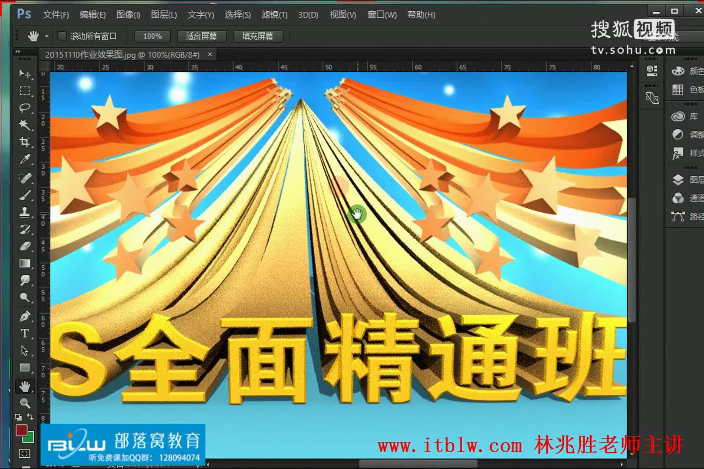Select the Eyedropper tool
Viewport: 704px width, 469px height.
coord(25,159)
